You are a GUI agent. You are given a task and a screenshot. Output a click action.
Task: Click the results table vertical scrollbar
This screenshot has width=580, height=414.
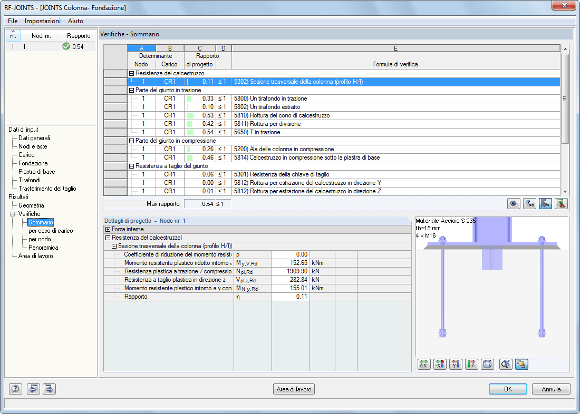tap(565, 120)
